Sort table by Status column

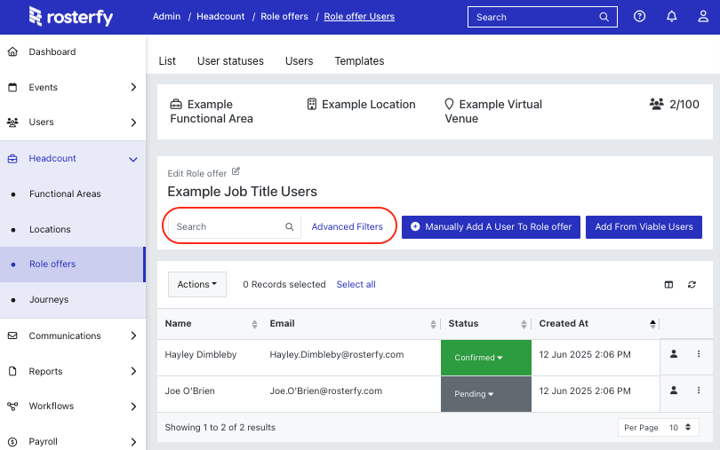coord(524,324)
